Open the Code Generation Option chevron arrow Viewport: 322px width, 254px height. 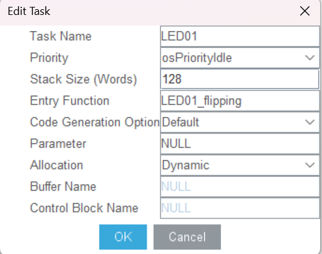[x=310, y=122]
